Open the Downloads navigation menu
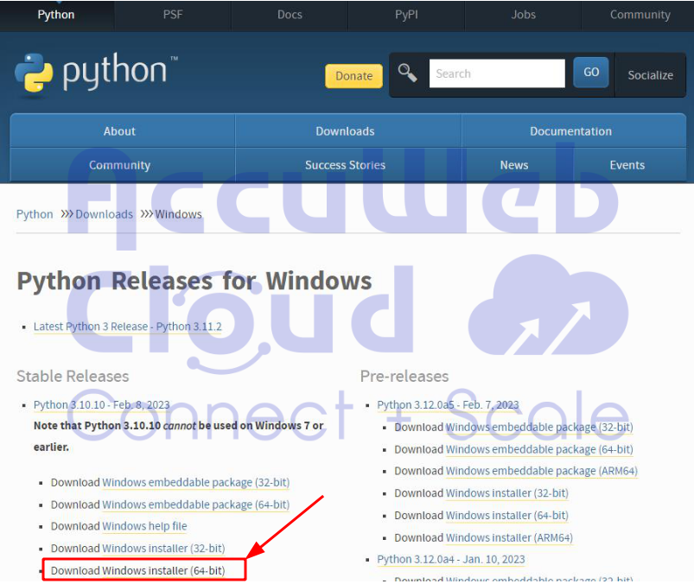The height and width of the screenshot is (584, 694). click(x=345, y=131)
